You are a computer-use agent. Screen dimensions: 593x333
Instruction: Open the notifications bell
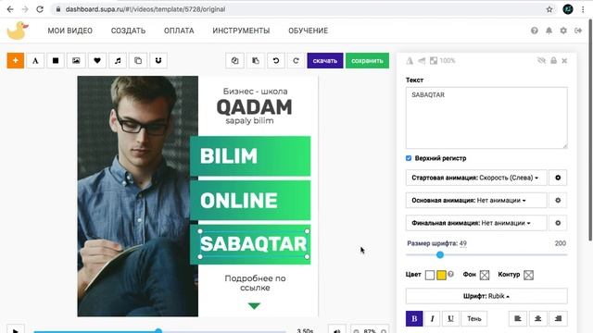pyautogui.click(x=549, y=31)
